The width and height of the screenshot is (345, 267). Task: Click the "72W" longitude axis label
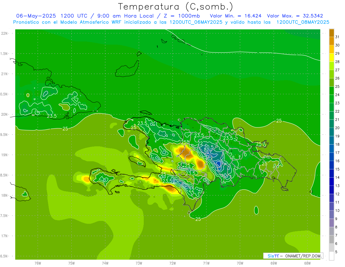coord(173,263)
